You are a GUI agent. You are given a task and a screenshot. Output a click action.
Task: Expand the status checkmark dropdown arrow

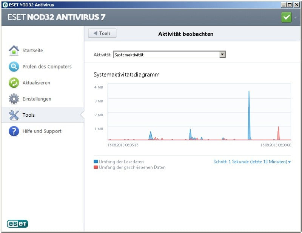point(296,17)
